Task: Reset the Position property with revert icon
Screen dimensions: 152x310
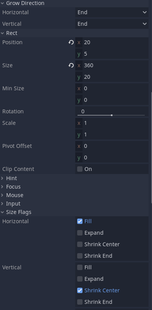Action: pos(71,42)
